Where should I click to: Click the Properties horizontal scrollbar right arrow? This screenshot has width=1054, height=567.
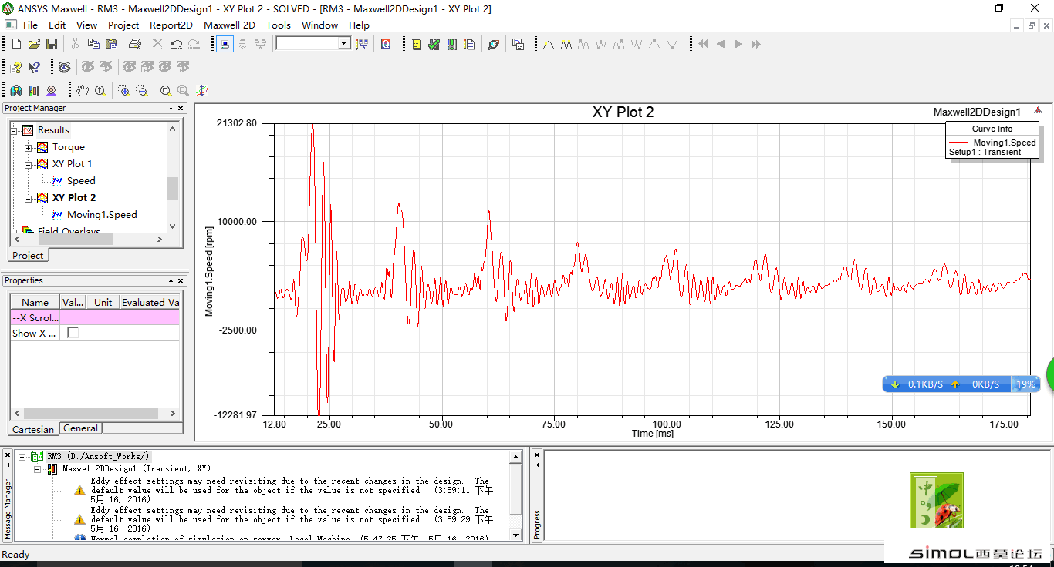(x=172, y=414)
